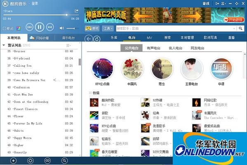Play the 最爱成名曲 channel icon

196,128
